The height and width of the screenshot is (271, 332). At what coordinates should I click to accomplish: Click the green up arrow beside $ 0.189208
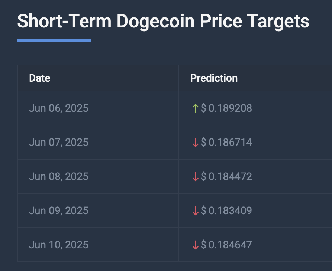click(195, 108)
